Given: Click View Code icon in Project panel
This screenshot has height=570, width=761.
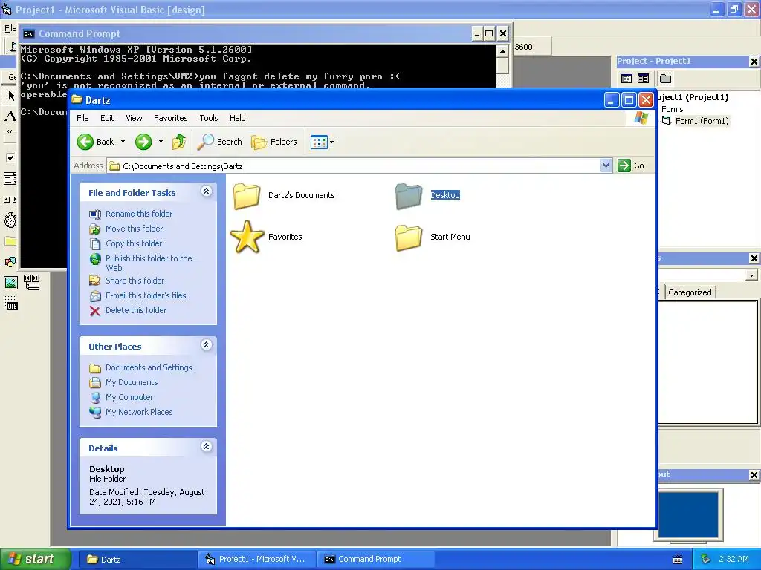Looking at the screenshot, I should (626, 79).
